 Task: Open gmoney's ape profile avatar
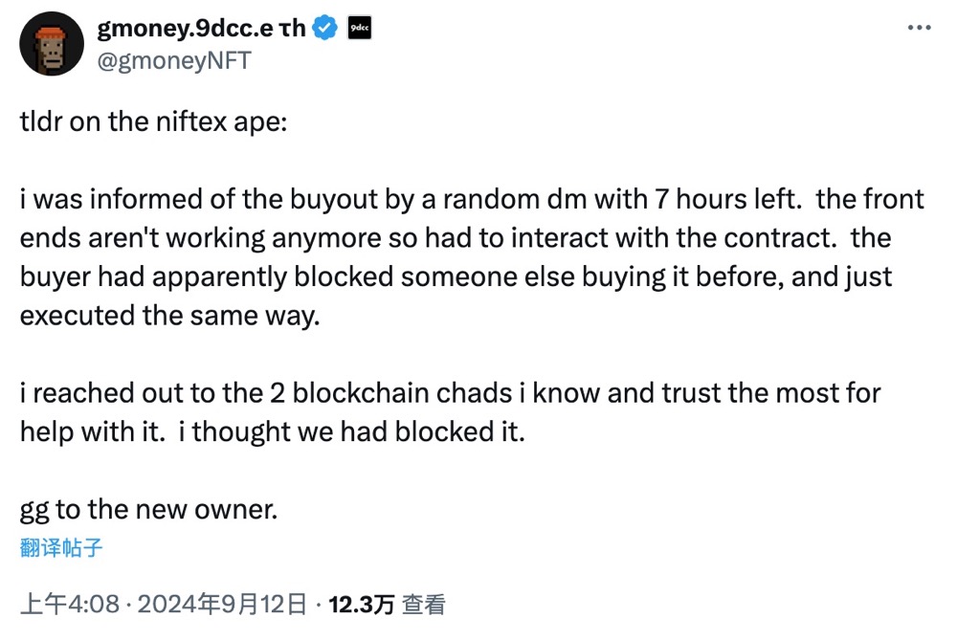(52, 44)
